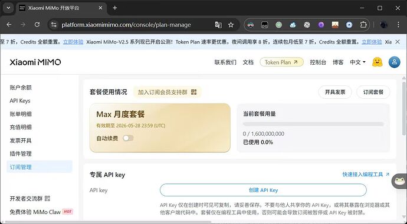Viewport: 407px width, 224px height.
Task: Open the Chrome three-dot menu
Action: (x=398, y=25)
